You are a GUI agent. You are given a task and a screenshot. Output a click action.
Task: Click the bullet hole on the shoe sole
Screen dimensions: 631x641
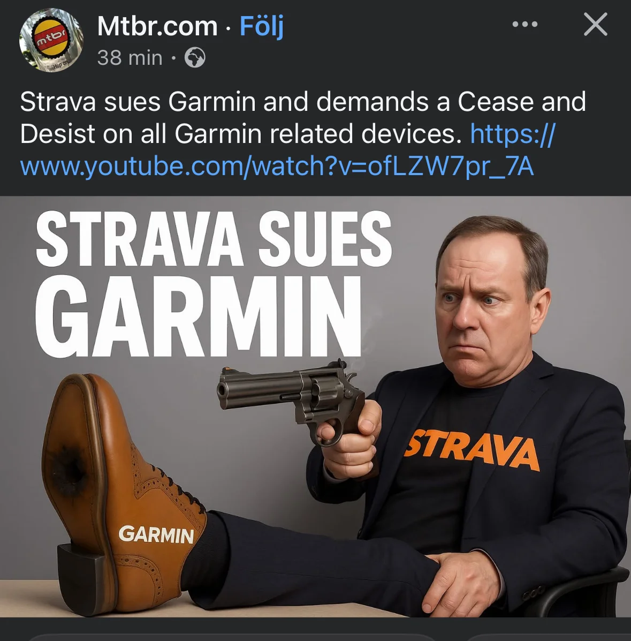(68, 467)
